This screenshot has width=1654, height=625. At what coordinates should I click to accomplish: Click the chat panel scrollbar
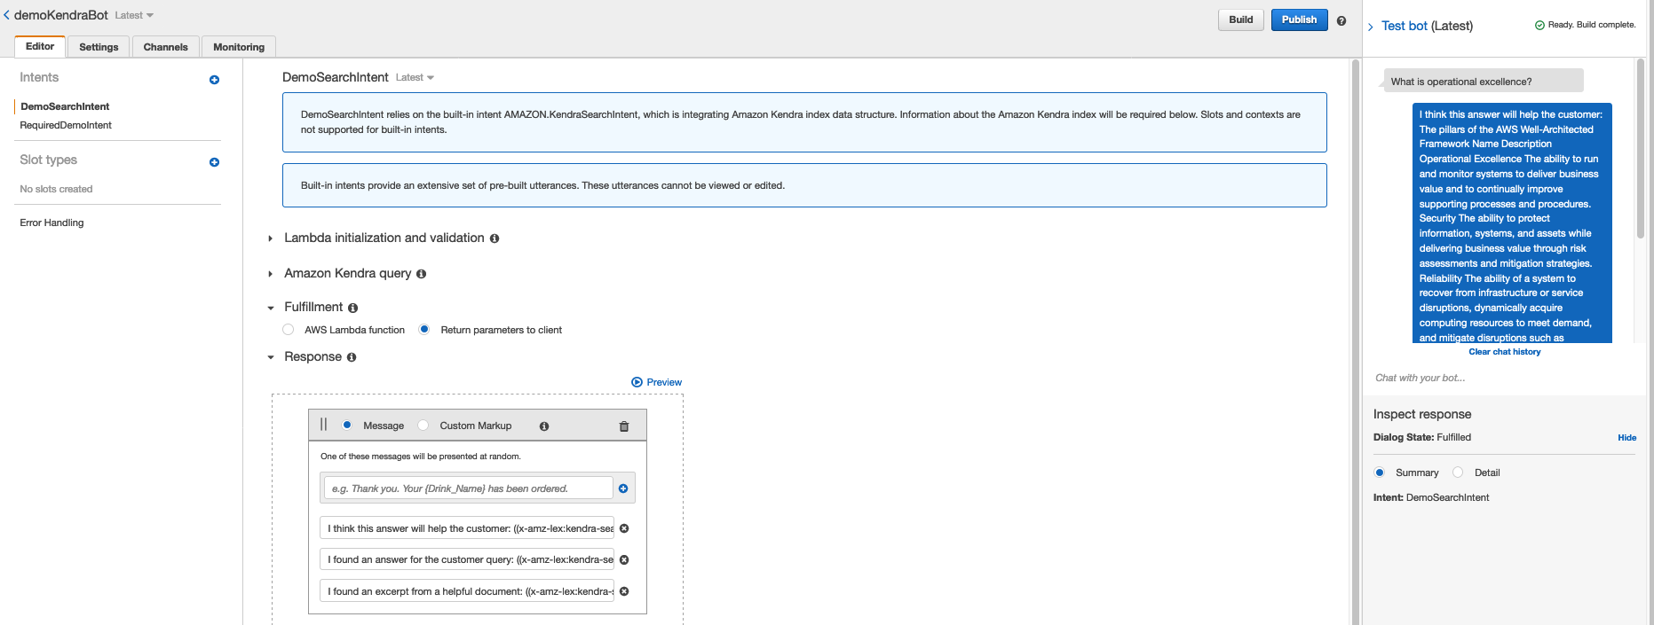coord(1640,149)
